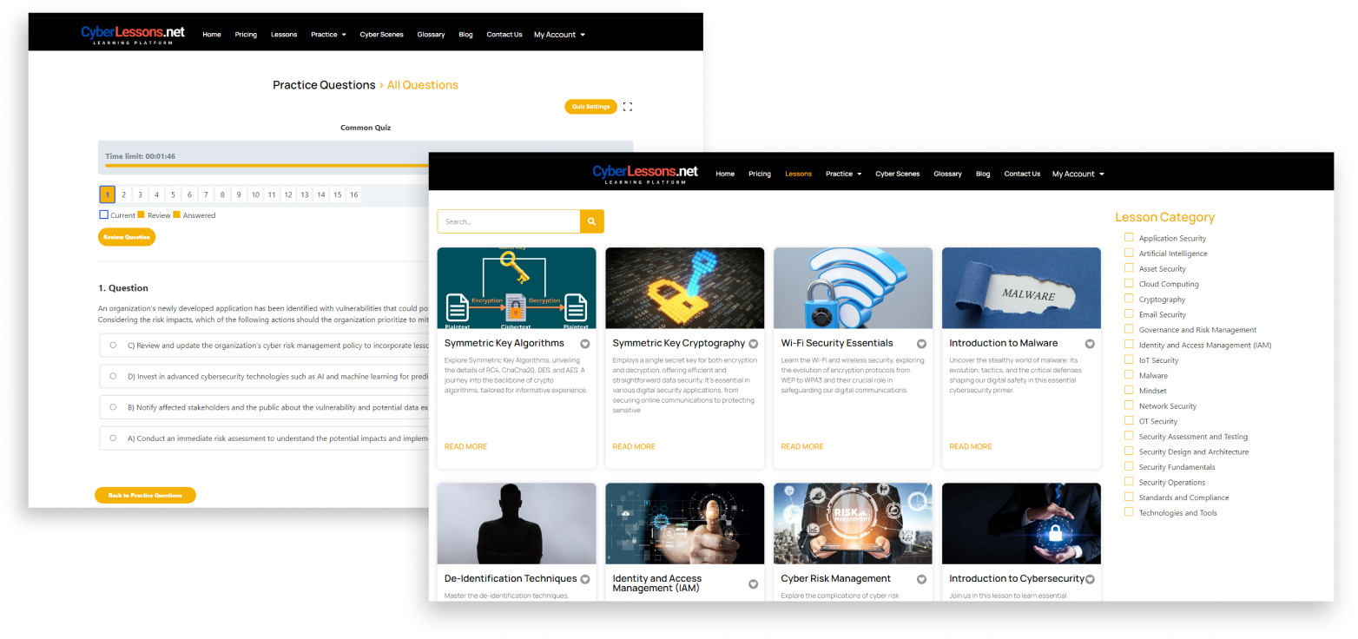The height and width of the screenshot is (639, 1358).
Task: Click Practice Questions breadcrumb heading
Action: (x=324, y=85)
